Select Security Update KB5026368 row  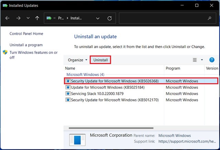141,81
